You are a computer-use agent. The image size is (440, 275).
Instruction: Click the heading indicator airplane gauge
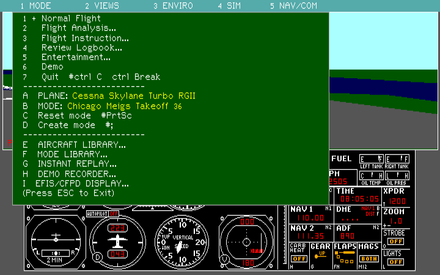pos(117,242)
